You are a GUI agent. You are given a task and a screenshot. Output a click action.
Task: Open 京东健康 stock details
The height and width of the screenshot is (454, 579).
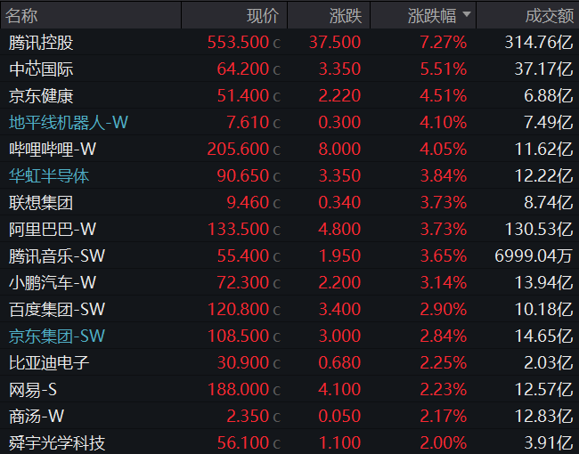click(x=41, y=96)
